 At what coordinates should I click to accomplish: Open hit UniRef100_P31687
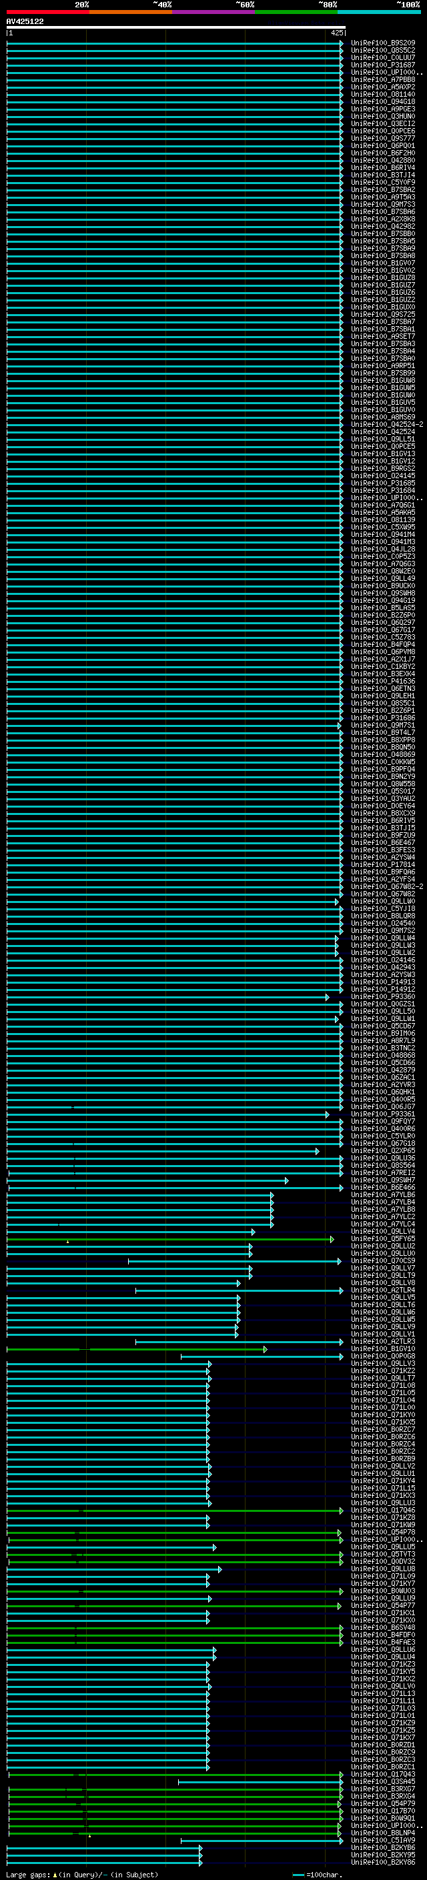click(x=383, y=65)
